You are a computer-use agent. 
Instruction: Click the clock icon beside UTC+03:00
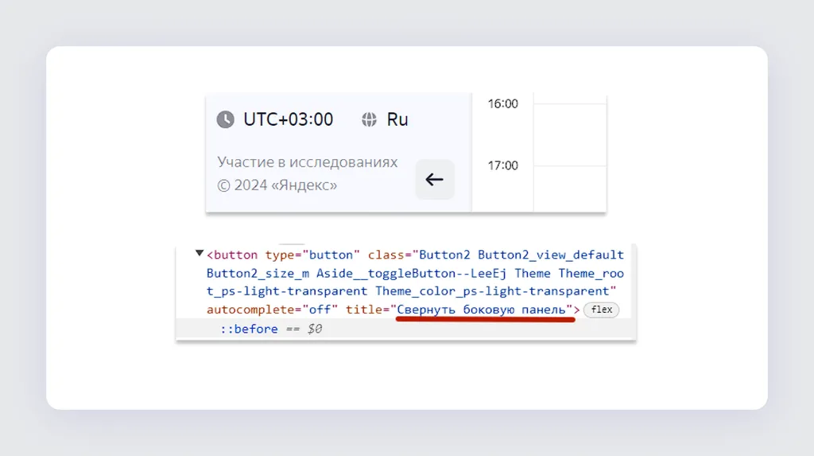click(x=225, y=119)
